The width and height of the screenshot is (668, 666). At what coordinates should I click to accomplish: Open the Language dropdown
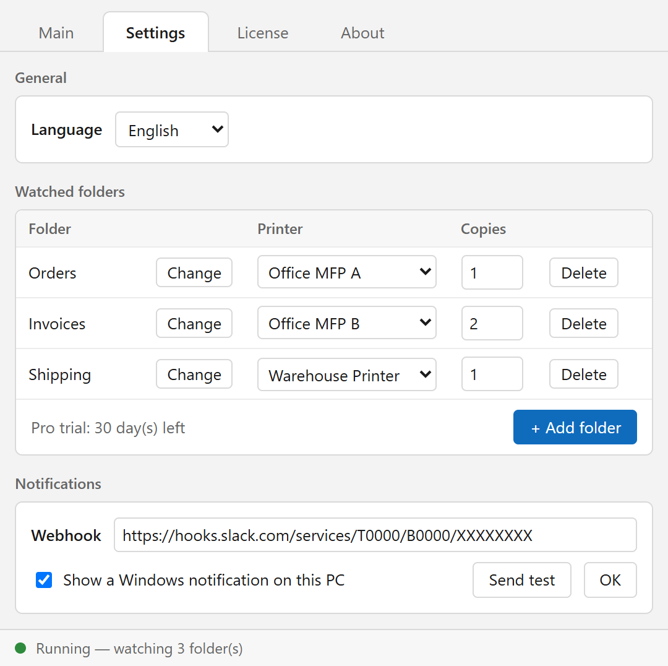(x=172, y=129)
